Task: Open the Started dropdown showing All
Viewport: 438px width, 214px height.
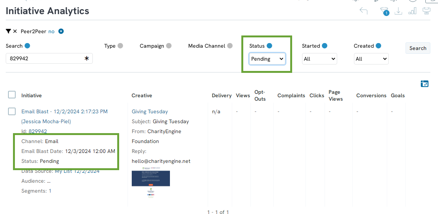Action: point(319,59)
